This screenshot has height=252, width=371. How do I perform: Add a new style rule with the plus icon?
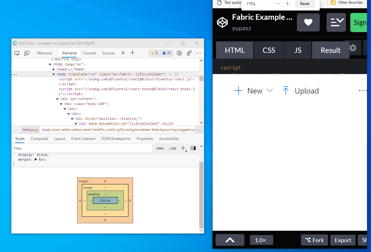click(x=183, y=148)
